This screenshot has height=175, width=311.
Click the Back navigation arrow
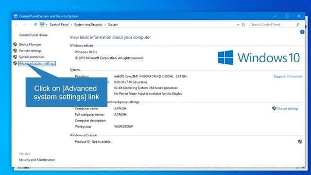(17, 25)
